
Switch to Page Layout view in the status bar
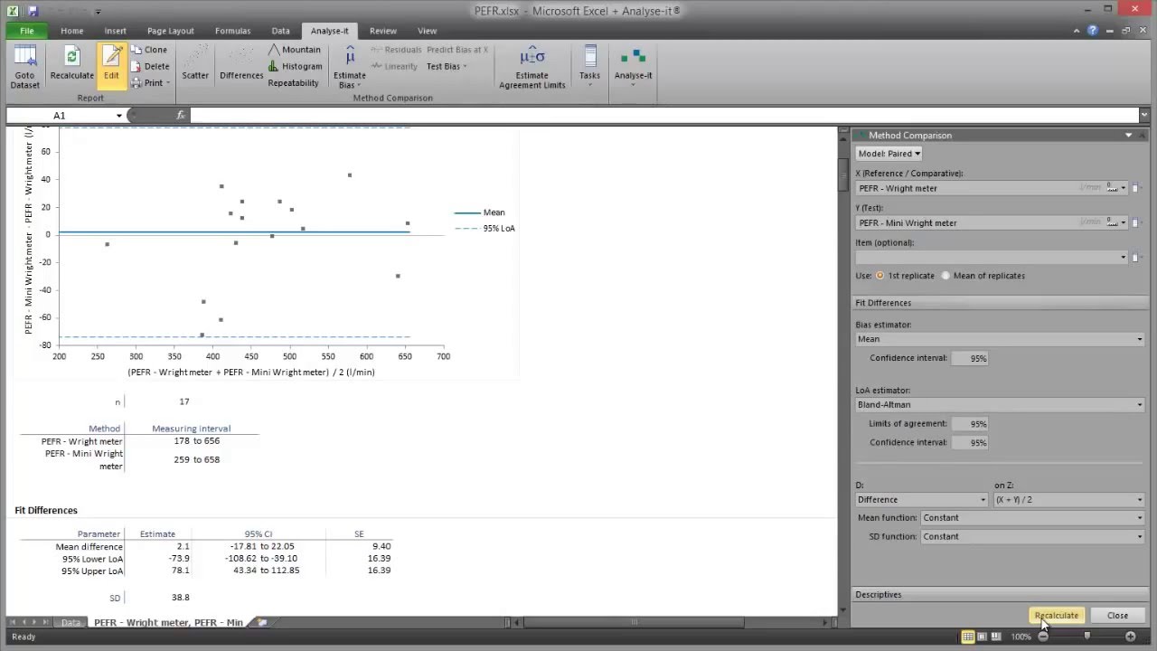point(982,637)
